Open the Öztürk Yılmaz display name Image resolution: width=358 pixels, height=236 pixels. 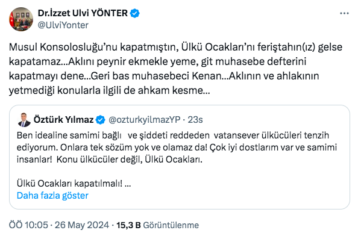point(63,120)
